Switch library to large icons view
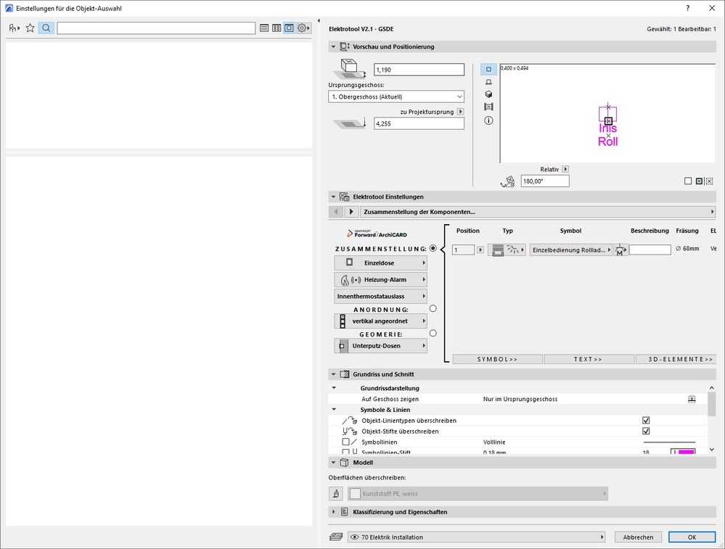This screenshot has width=725, height=549. click(x=289, y=28)
